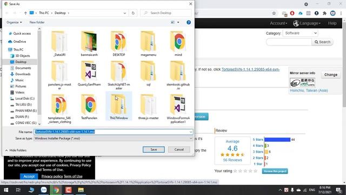Go up one folder level

(x=25, y=13)
